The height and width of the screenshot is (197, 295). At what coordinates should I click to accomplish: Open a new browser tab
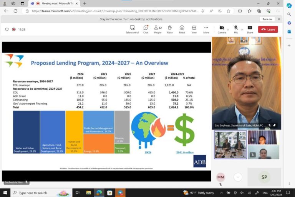pos(85,3)
